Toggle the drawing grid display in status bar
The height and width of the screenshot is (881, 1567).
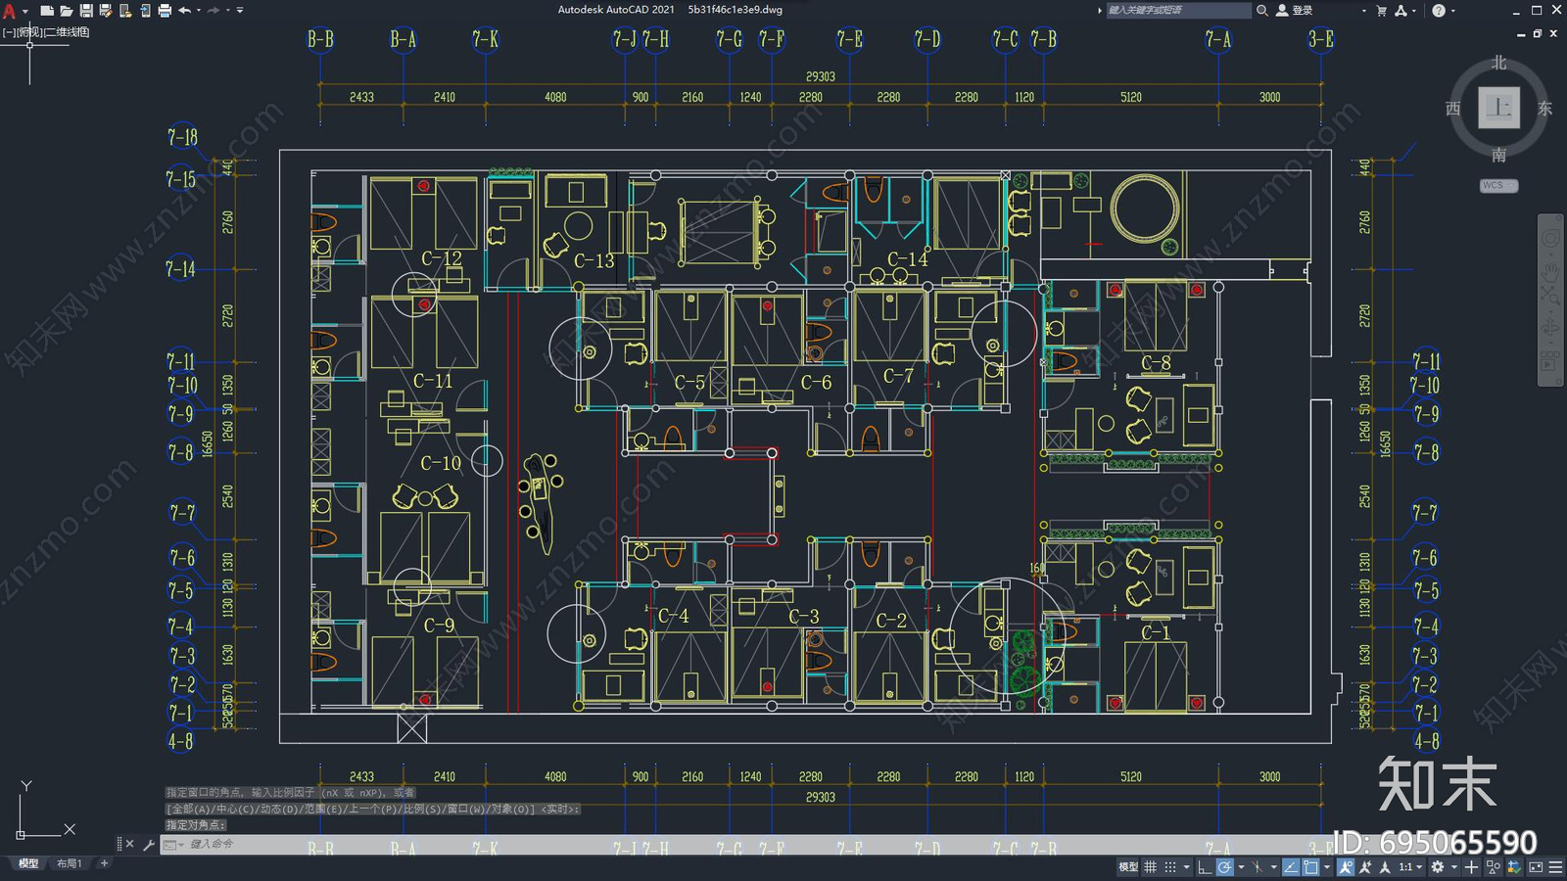coord(1151,867)
